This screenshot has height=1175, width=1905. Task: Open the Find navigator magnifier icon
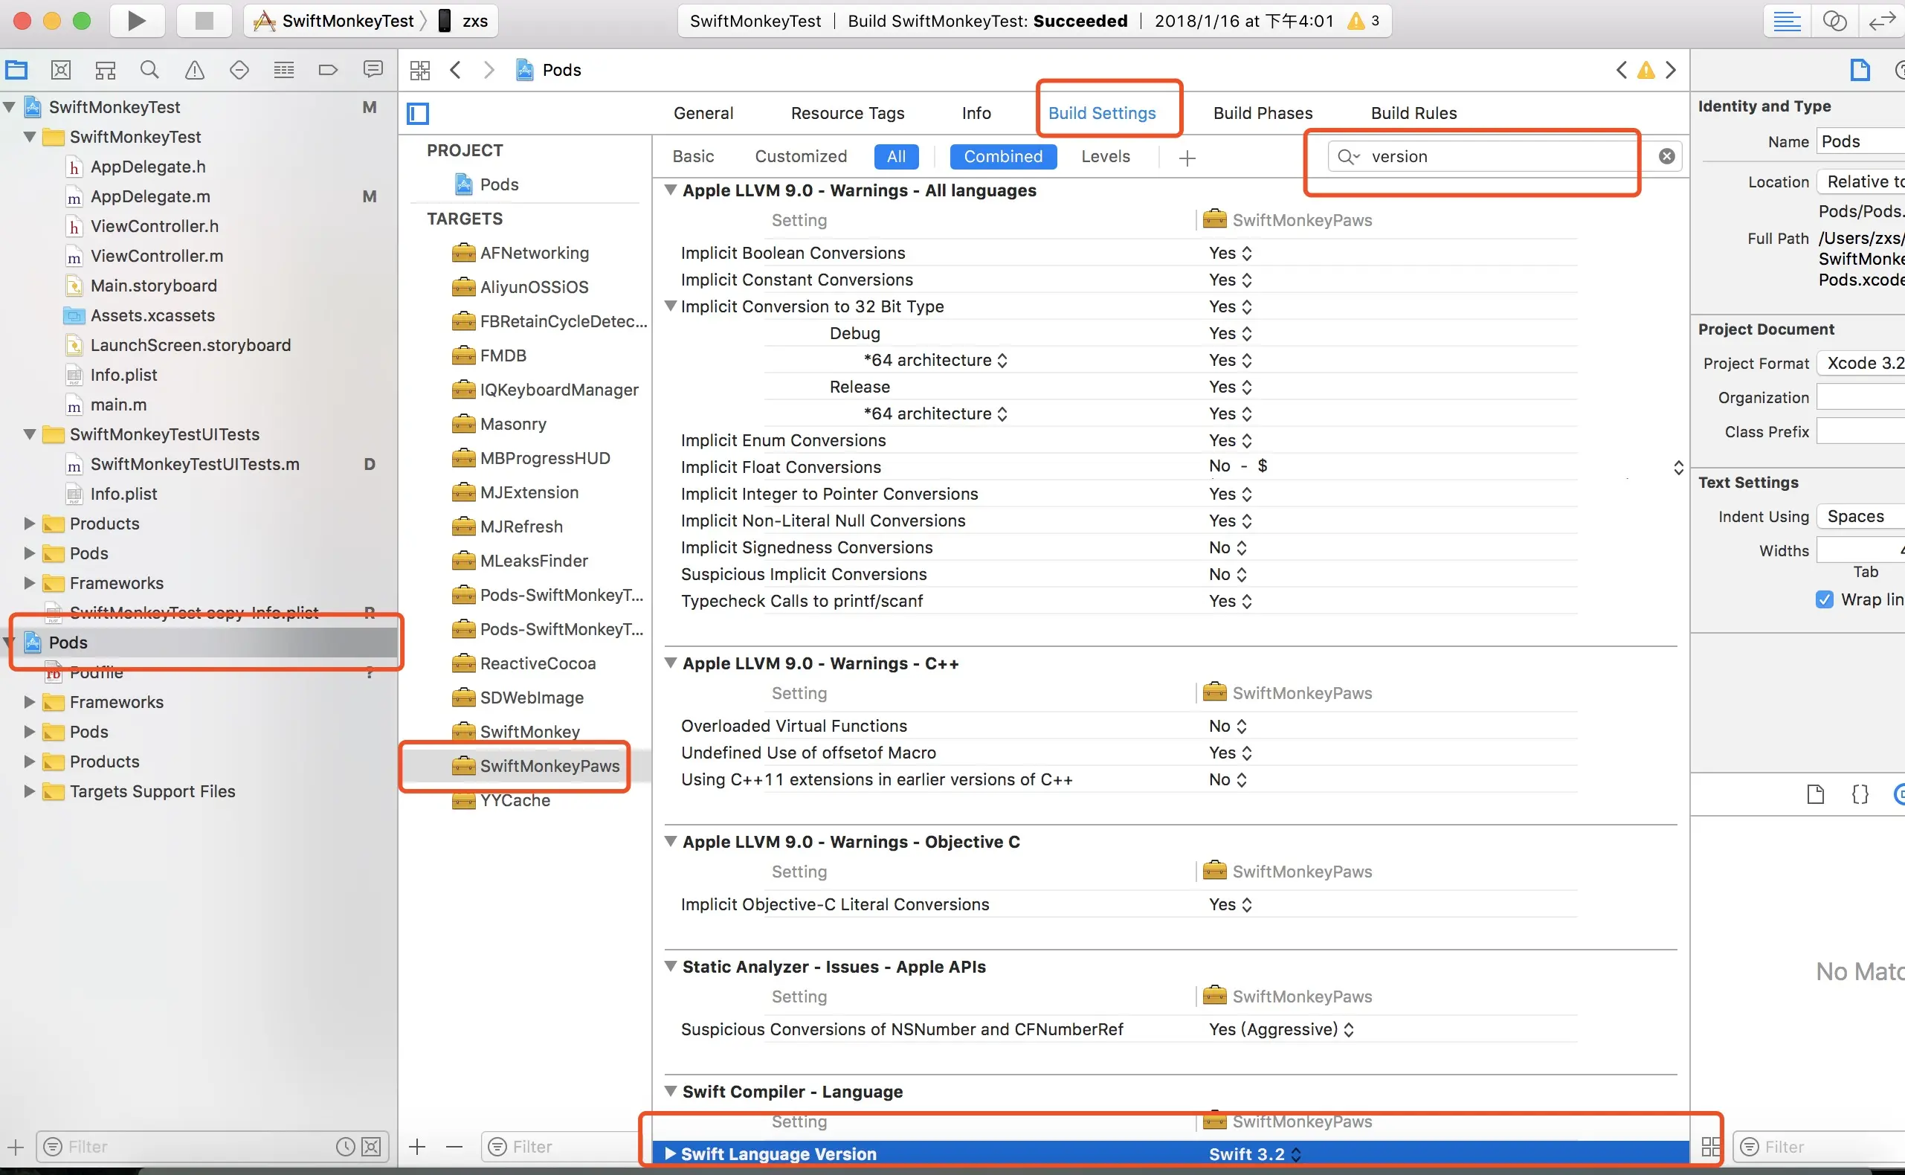149,70
